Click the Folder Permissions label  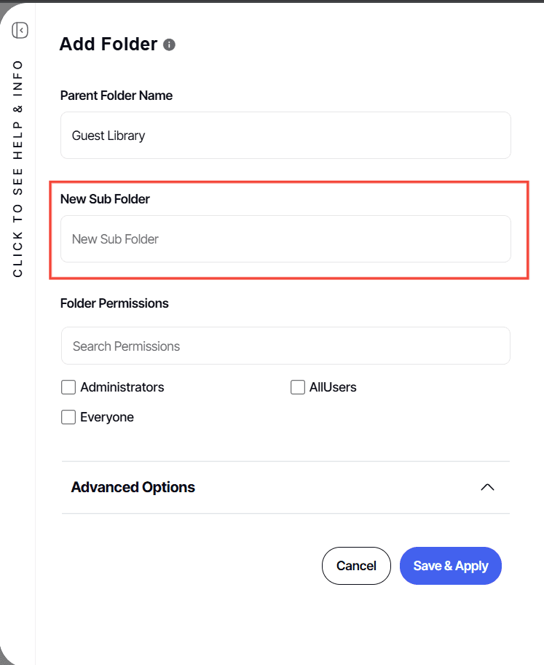click(x=114, y=303)
